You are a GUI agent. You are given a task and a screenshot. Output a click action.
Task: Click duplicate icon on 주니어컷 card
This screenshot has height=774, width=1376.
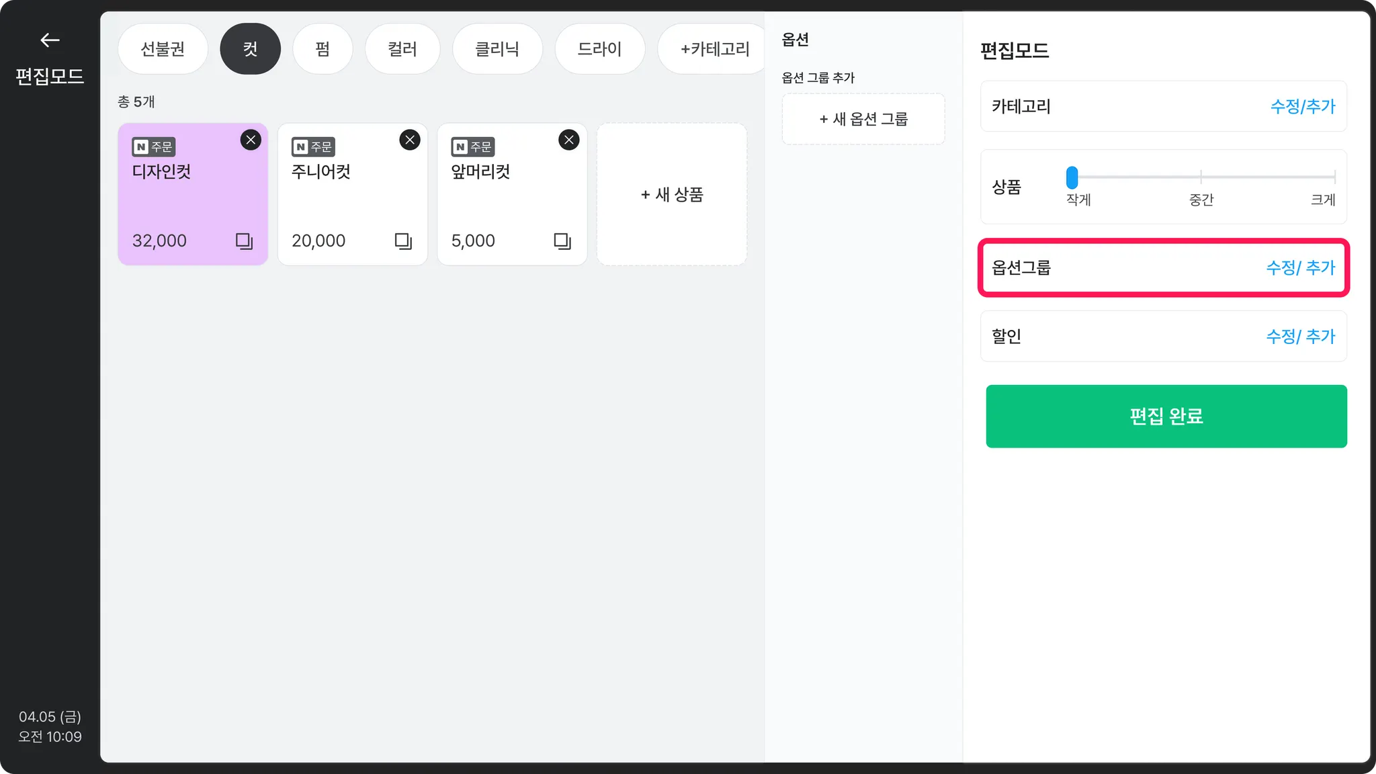403,241
